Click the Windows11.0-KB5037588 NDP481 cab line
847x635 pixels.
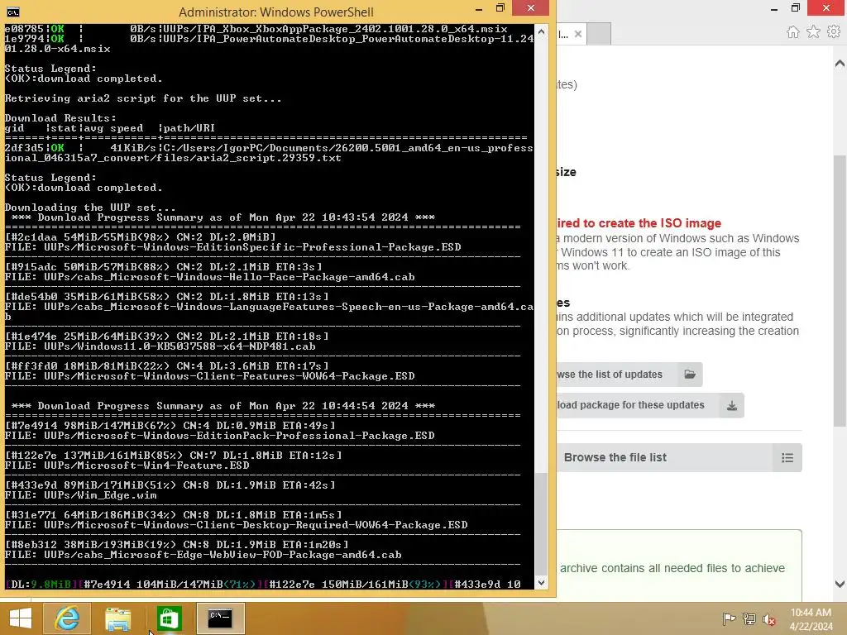(160, 346)
